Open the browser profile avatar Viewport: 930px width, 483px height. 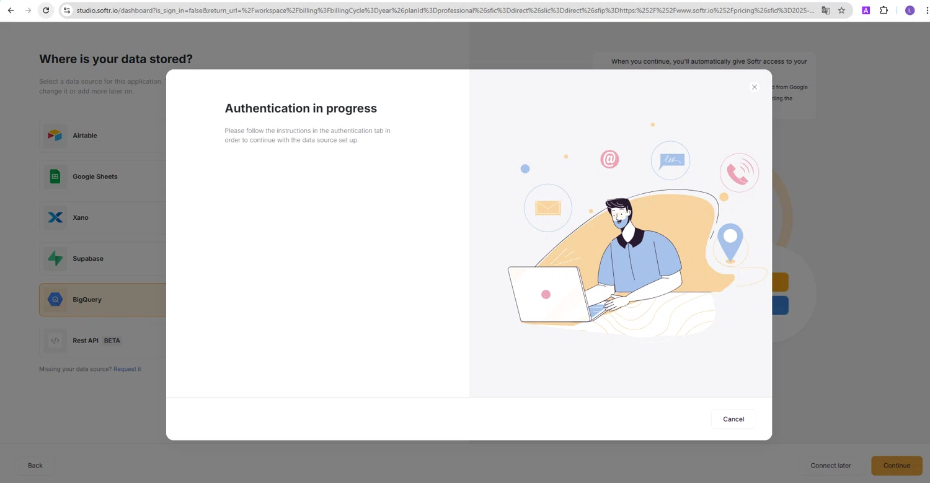point(910,11)
